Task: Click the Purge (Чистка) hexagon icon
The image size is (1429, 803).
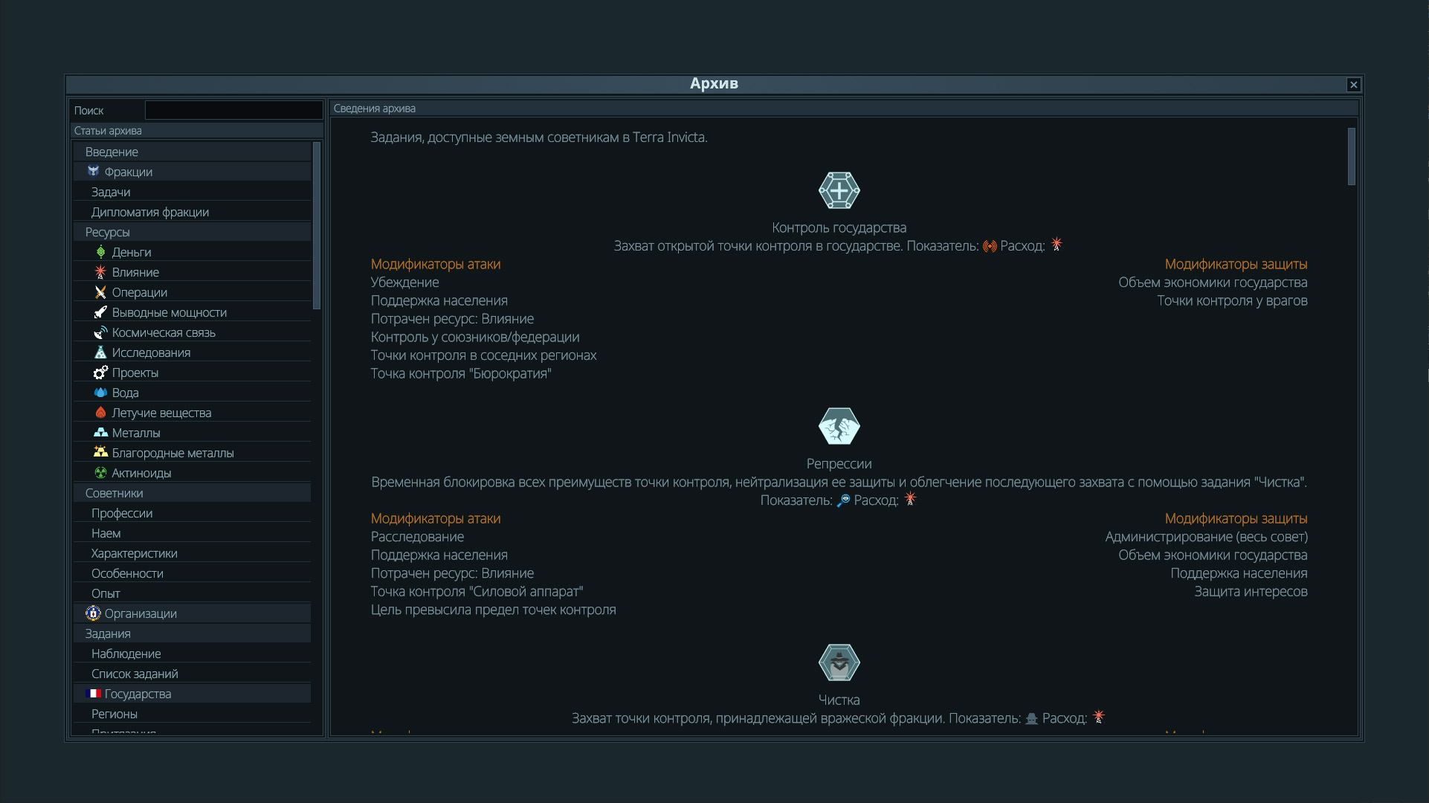Action: click(839, 662)
